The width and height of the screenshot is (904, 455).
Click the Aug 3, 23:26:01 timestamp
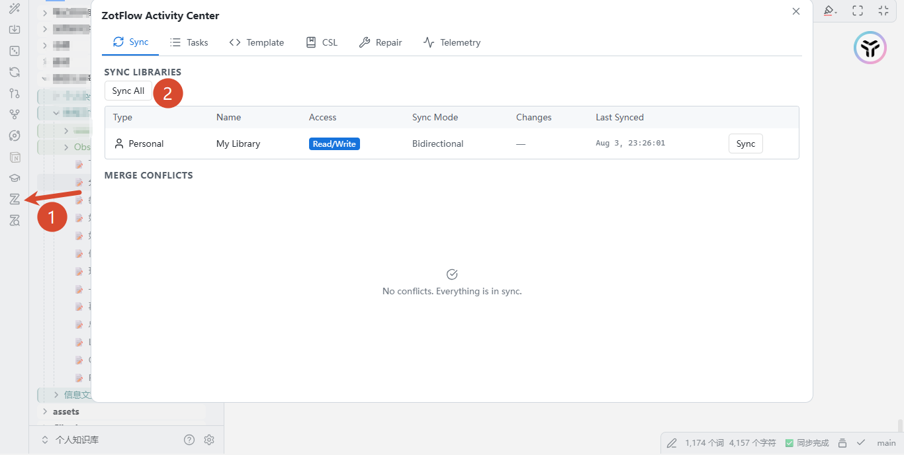click(x=631, y=144)
